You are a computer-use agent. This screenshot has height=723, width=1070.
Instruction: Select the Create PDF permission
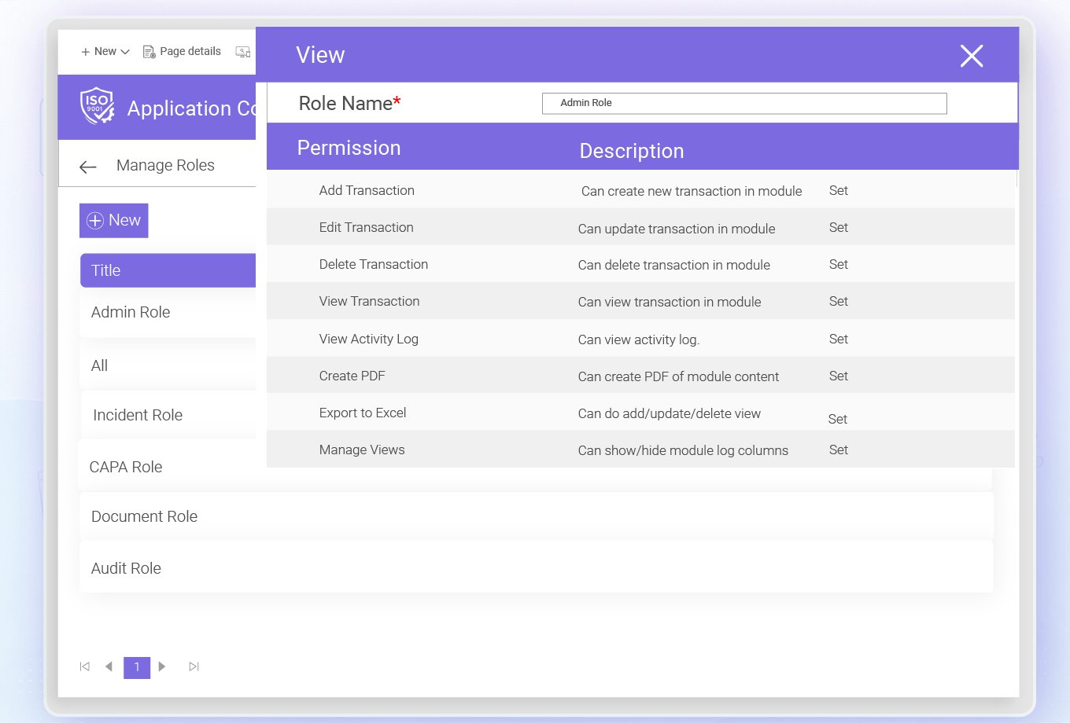coord(352,376)
